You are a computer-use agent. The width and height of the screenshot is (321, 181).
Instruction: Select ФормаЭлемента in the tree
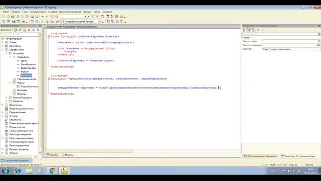tap(29, 86)
